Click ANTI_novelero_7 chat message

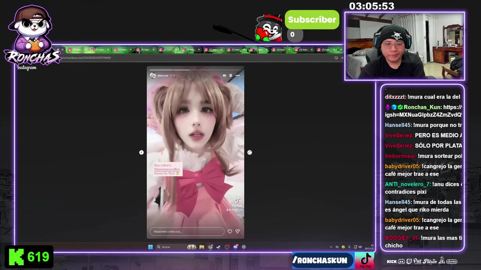(x=424, y=188)
